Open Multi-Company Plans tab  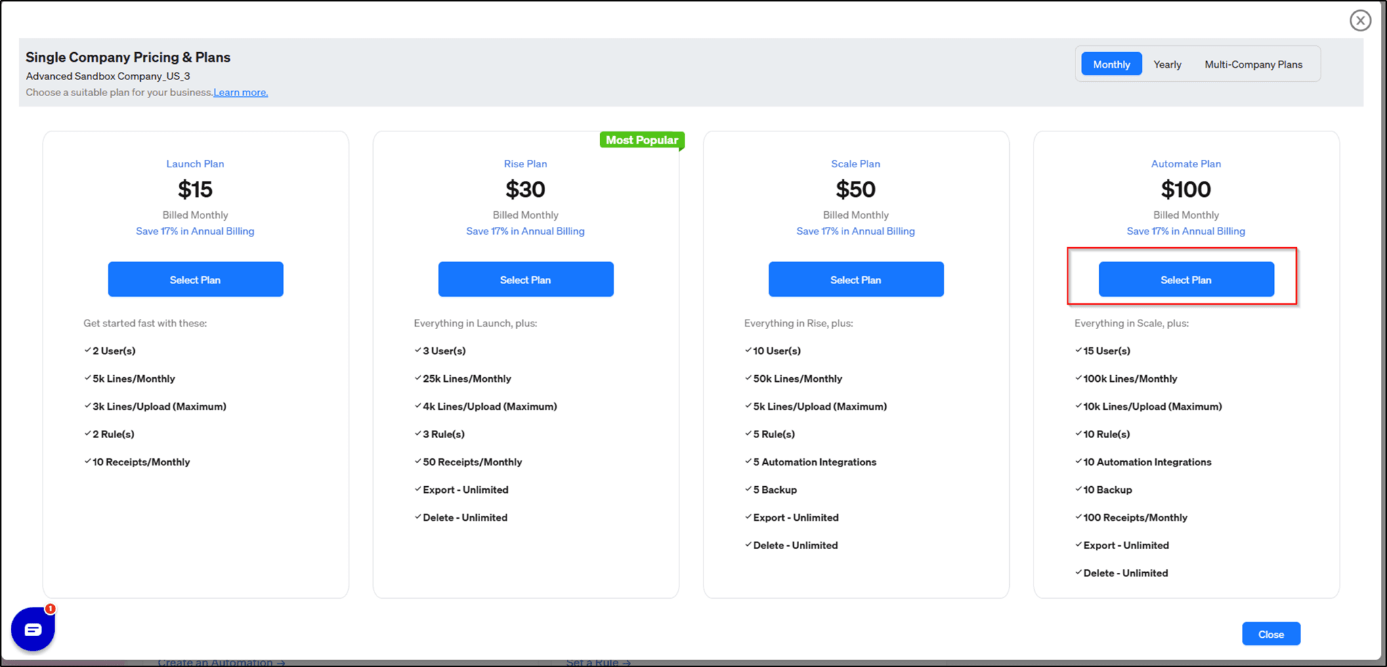click(x=1253, y=64)
